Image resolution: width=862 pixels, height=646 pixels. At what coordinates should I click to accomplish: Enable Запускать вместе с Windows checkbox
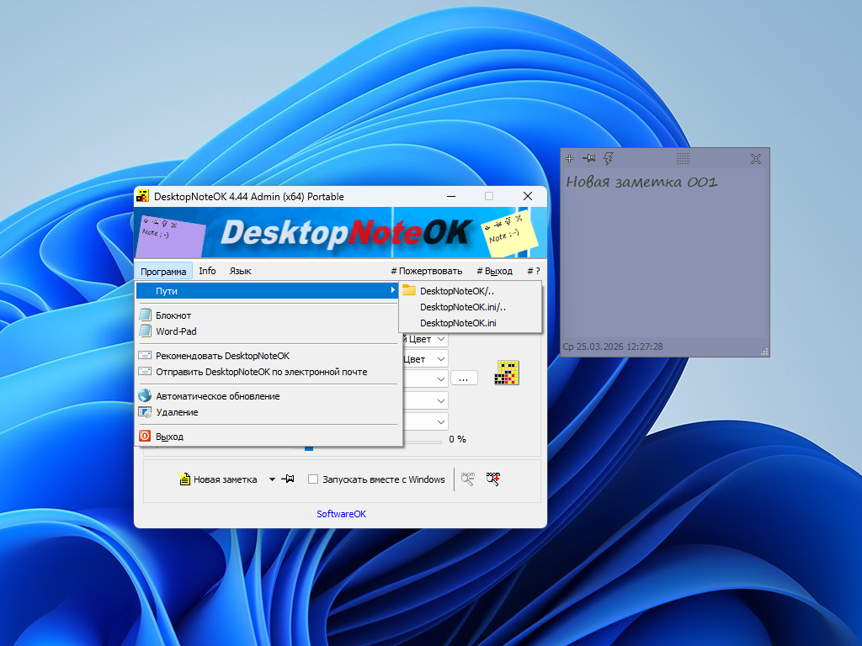click(313, 479)
